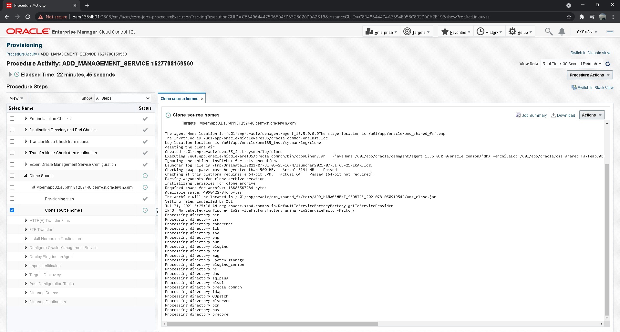Open the Procedure Actions dropdown
620x332 pixels.
tap(589, 75)
